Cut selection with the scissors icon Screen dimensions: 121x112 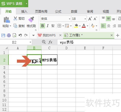(15, 18)
